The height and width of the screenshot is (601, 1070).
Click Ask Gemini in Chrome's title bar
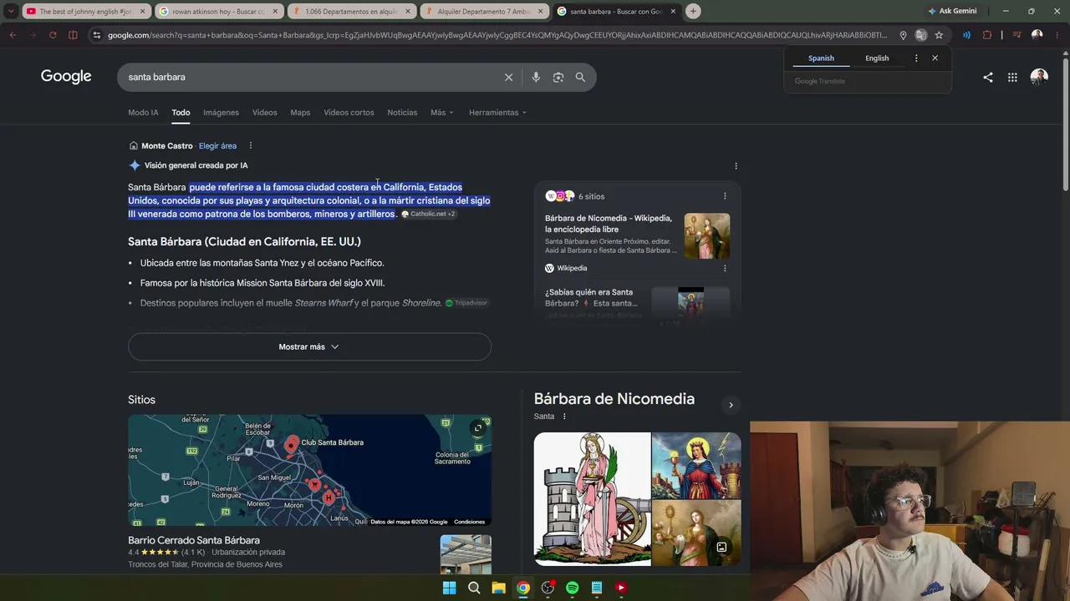point(952,11)
